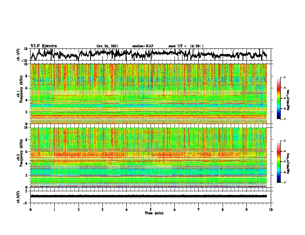Screen dimensions: 305x235
Task: Click the ch.1 color bar log(PSD) unit label
Action: [x=288, y=100]
